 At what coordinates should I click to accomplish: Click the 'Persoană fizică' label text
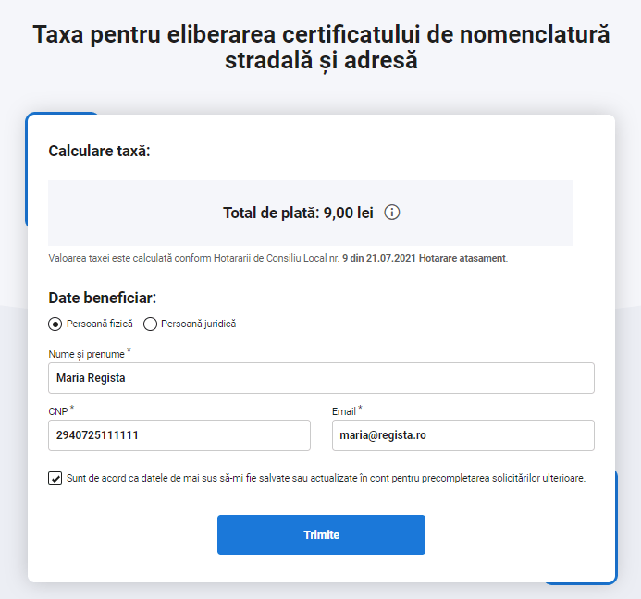[100, 324]
